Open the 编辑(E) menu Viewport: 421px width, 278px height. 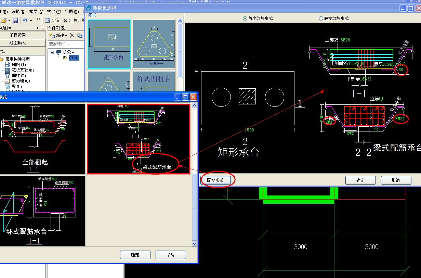click(x=18, y=12)
